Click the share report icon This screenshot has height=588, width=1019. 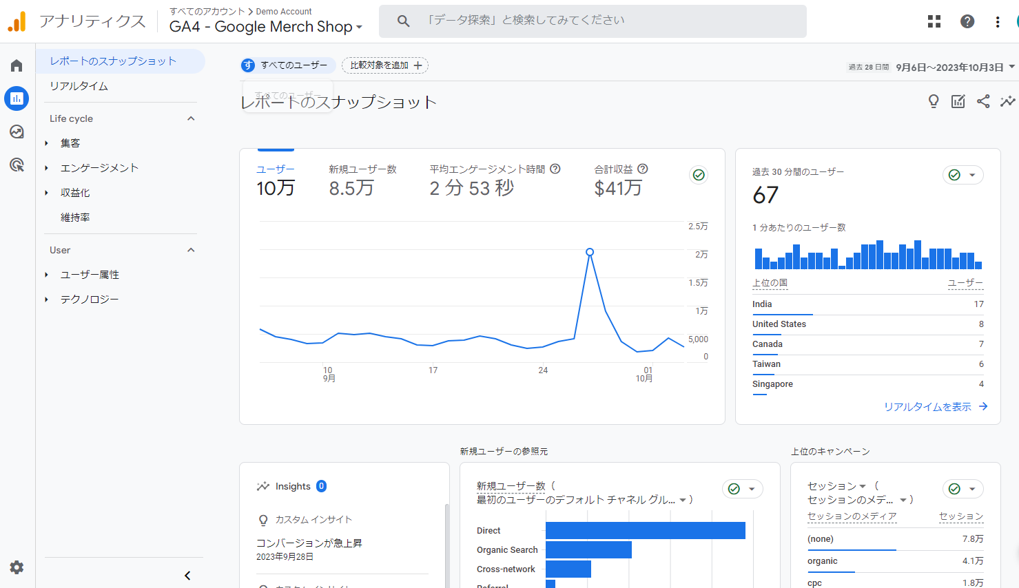point(983,102)
